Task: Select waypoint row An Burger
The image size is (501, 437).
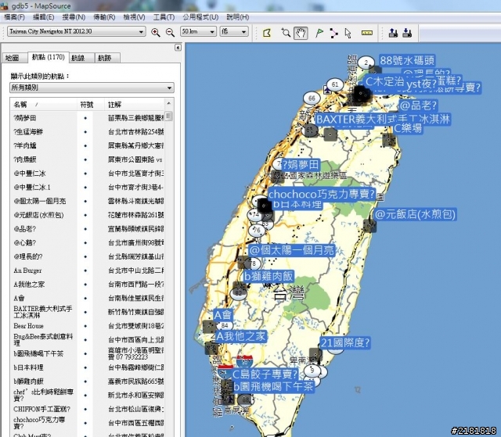Action: pyautogui.click(x=88, y=270)
